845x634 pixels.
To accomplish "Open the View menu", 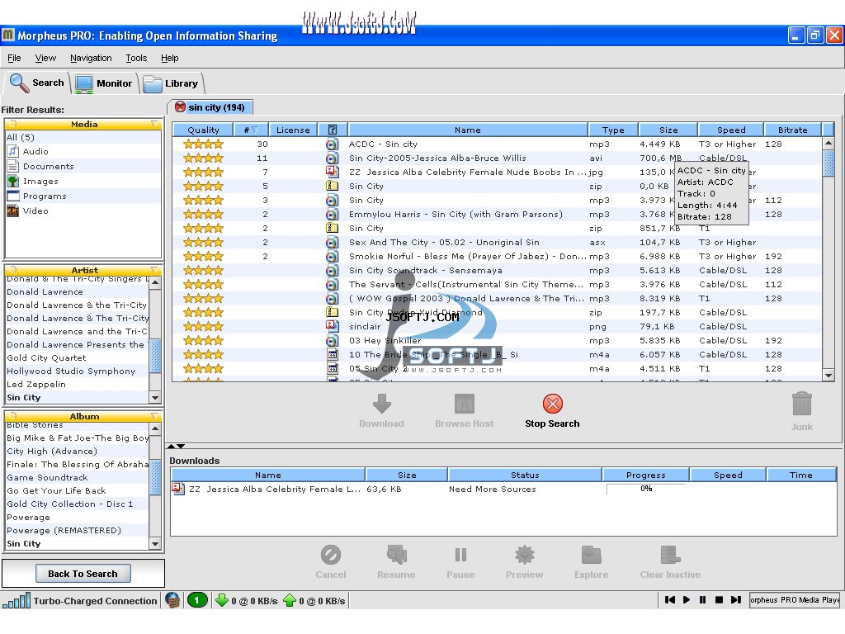I will [45, 58].
